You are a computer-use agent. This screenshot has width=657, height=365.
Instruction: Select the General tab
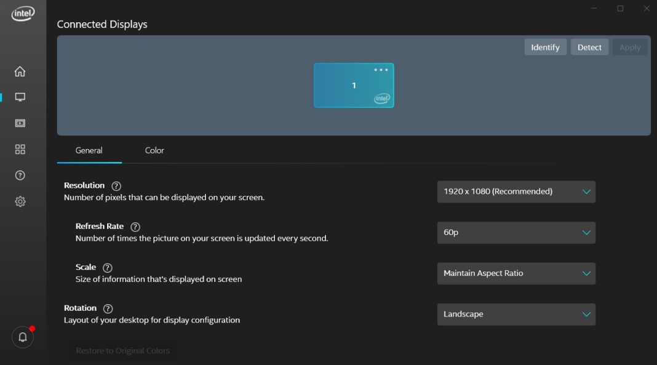(x=89, y=150)
